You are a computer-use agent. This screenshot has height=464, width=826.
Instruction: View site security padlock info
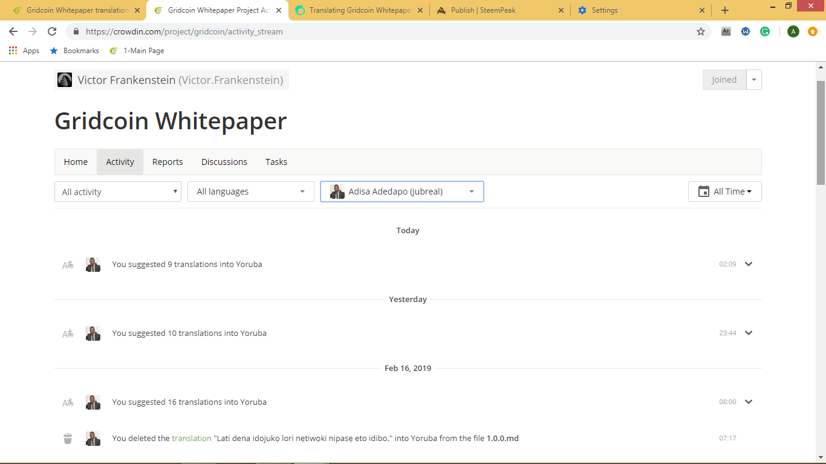click(76, 31)
